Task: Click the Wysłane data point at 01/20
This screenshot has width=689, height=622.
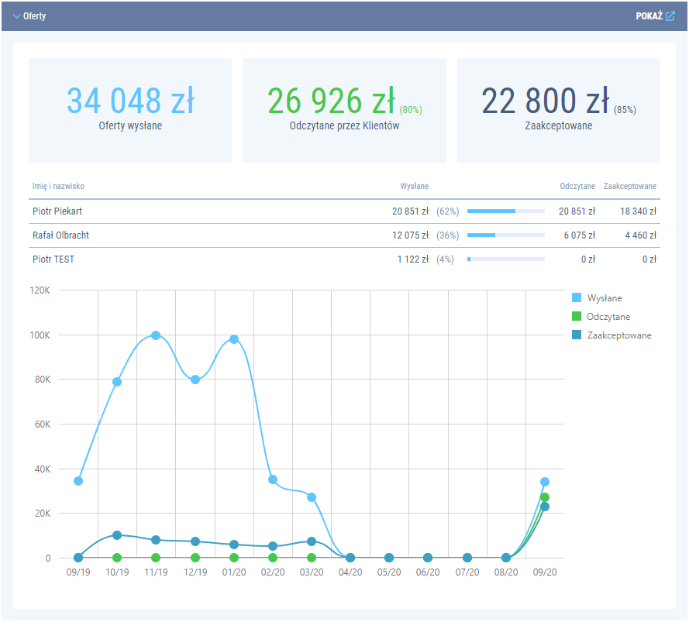Action: [234, 339]
